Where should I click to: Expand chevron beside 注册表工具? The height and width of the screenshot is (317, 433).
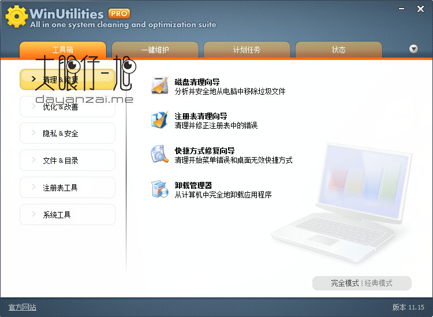[33, 187]
